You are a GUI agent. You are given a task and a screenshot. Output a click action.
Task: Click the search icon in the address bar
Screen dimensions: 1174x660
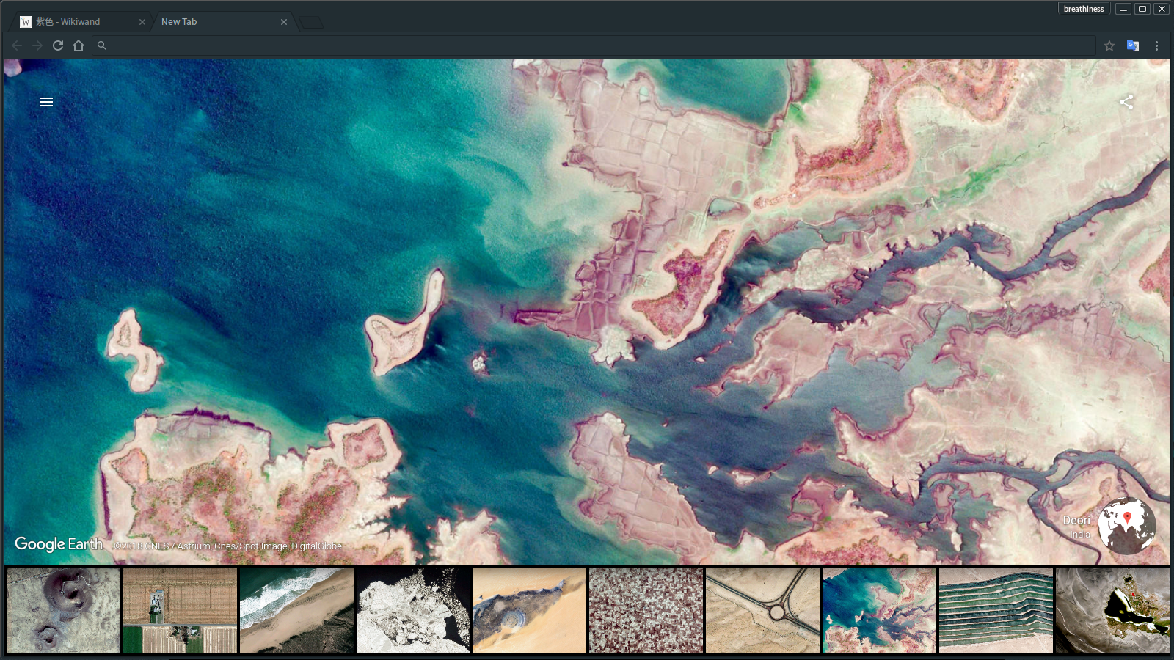[x=102, y=45]
